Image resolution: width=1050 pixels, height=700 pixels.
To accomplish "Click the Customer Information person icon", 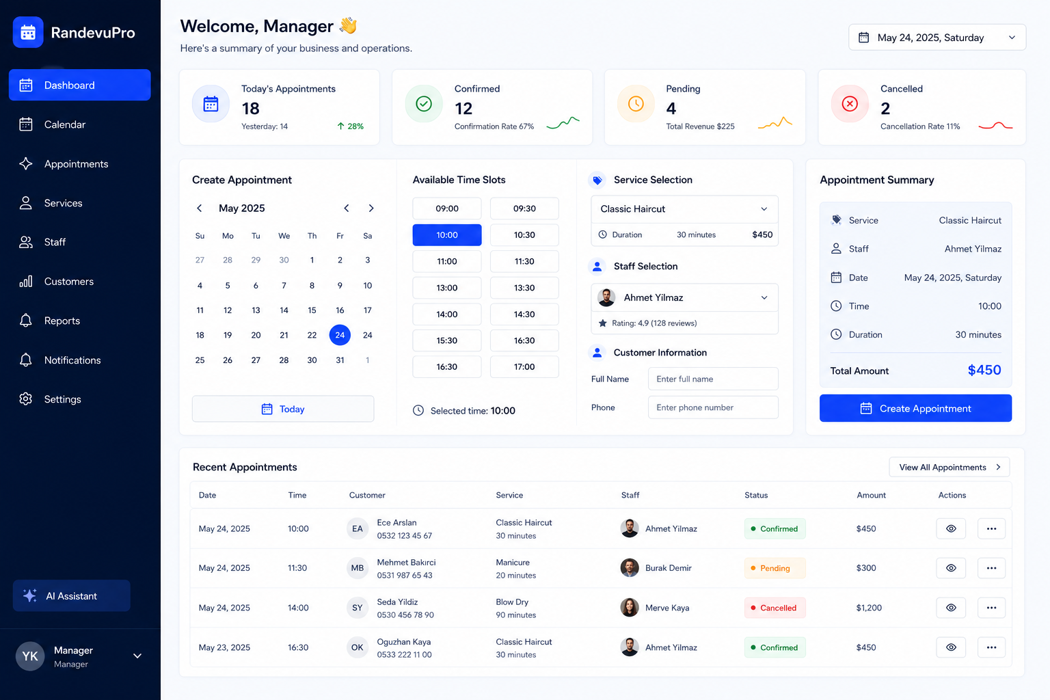I will pyautogui.click(x=597, y=353).
